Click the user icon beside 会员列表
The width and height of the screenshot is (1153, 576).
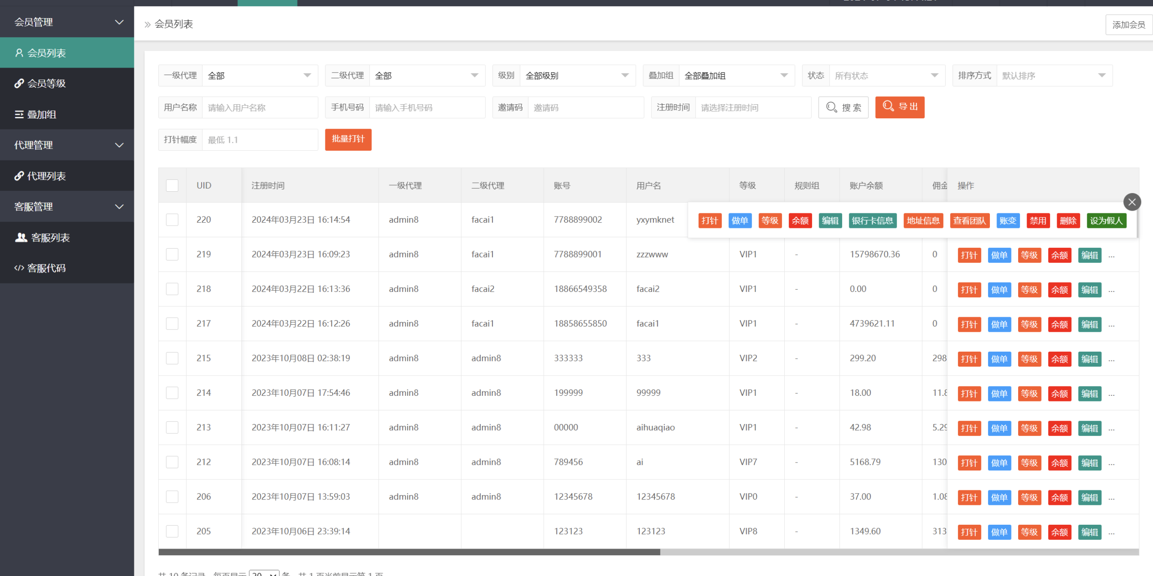click(19, 53)
